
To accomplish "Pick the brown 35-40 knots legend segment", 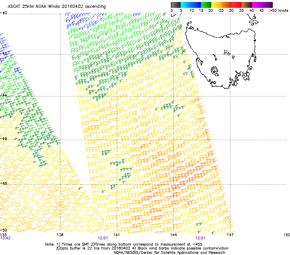I will 247,5.
